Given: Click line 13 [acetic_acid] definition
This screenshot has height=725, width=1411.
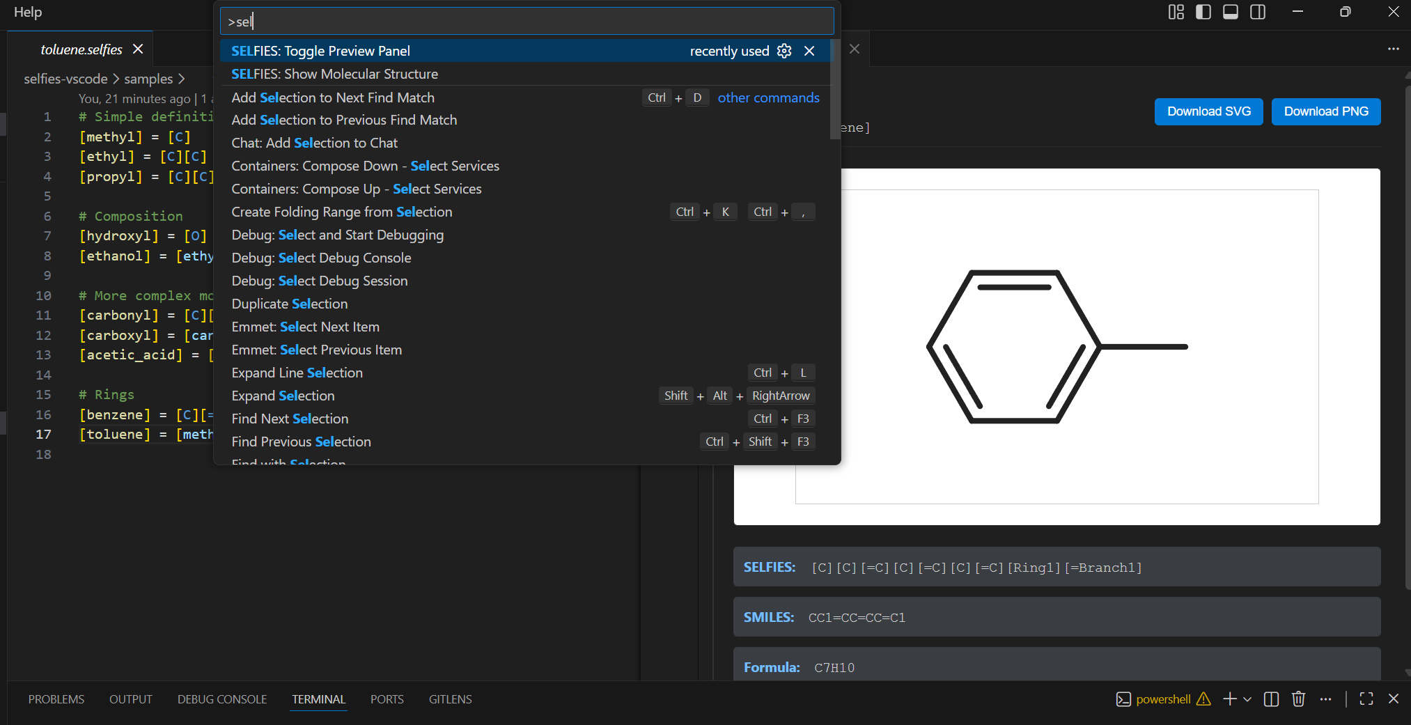Looking at the screenshot, I should pos(147,355).
